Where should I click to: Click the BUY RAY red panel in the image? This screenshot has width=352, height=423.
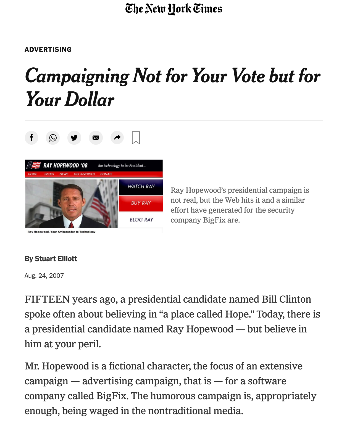[x=141, y=203]
